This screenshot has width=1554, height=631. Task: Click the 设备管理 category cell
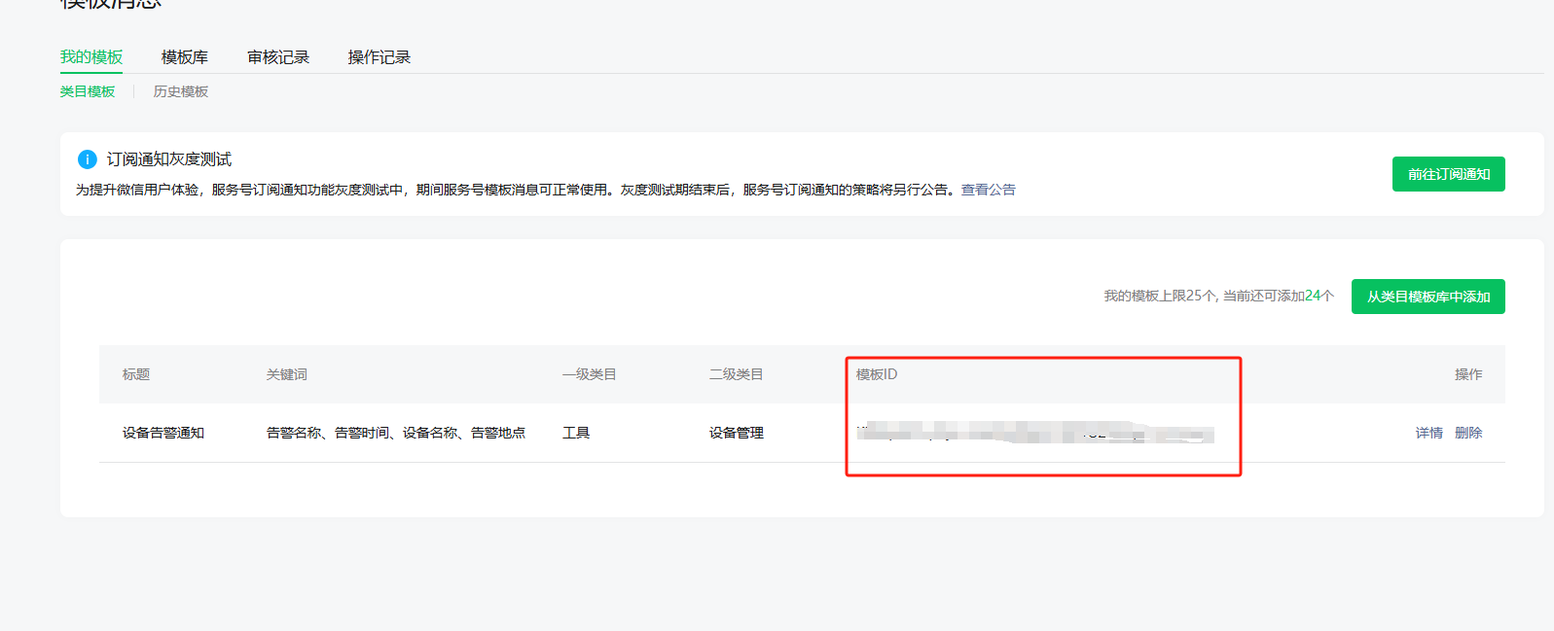[736, 433]
